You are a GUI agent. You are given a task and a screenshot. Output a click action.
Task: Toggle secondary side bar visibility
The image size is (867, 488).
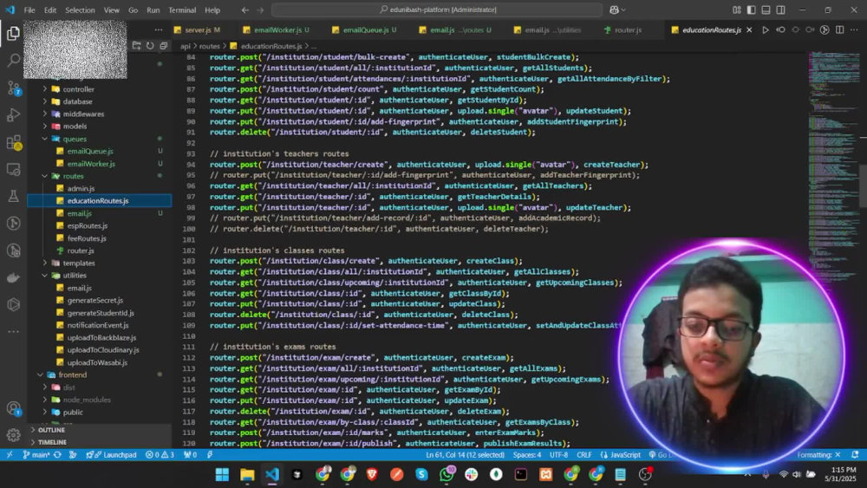click(781, 10)
